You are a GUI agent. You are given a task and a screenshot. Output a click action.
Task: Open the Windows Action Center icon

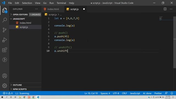pyautogui.click(x=173, y=97)
